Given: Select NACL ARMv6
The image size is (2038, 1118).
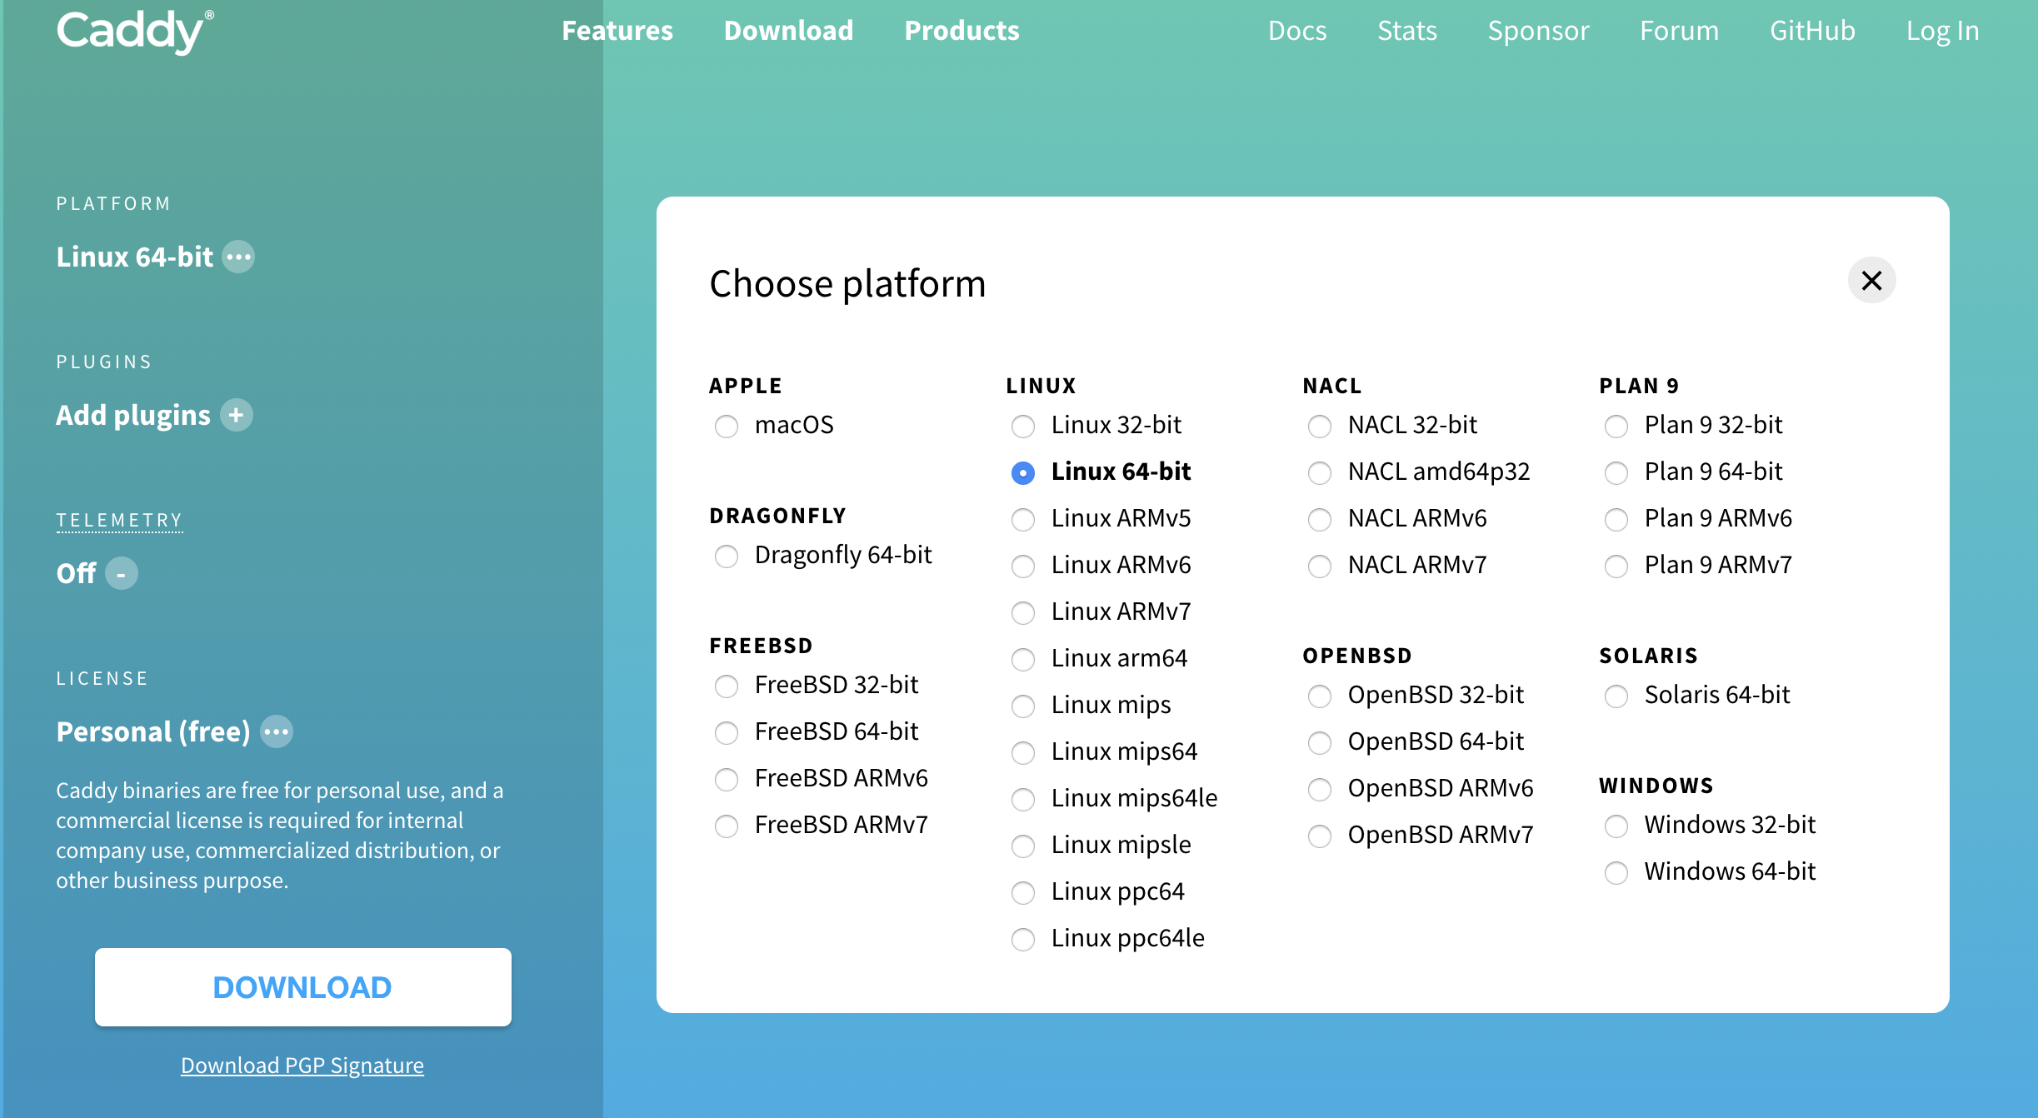Looking at the screenshot, I should (x=1320, y=519).
